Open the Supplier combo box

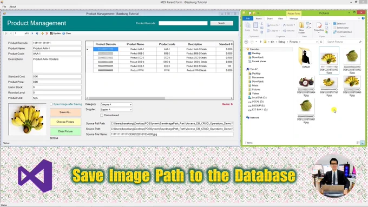coord(116,110)
